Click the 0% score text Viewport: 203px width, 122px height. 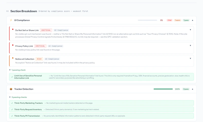[x=161, y=20]
